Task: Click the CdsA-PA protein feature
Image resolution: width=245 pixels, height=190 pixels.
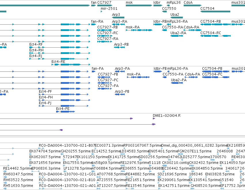Action: click(191, 77)
